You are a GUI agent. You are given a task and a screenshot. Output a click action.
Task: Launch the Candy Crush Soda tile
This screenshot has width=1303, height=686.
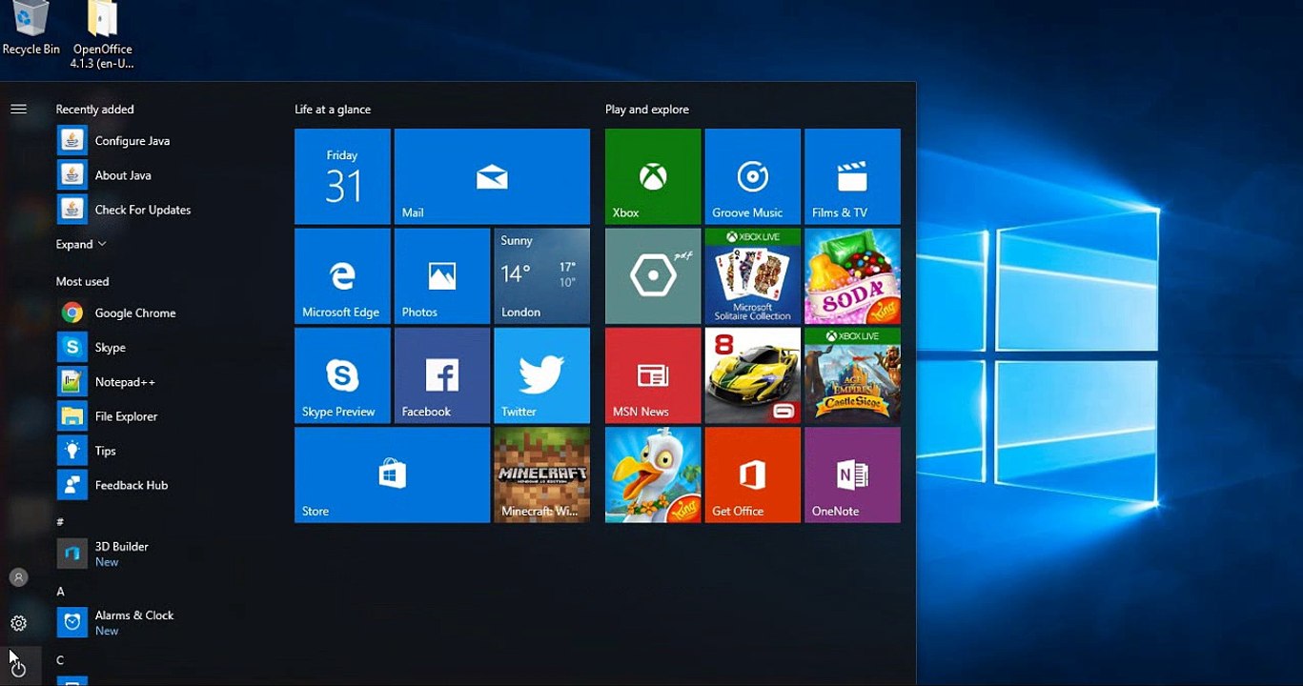852,276
